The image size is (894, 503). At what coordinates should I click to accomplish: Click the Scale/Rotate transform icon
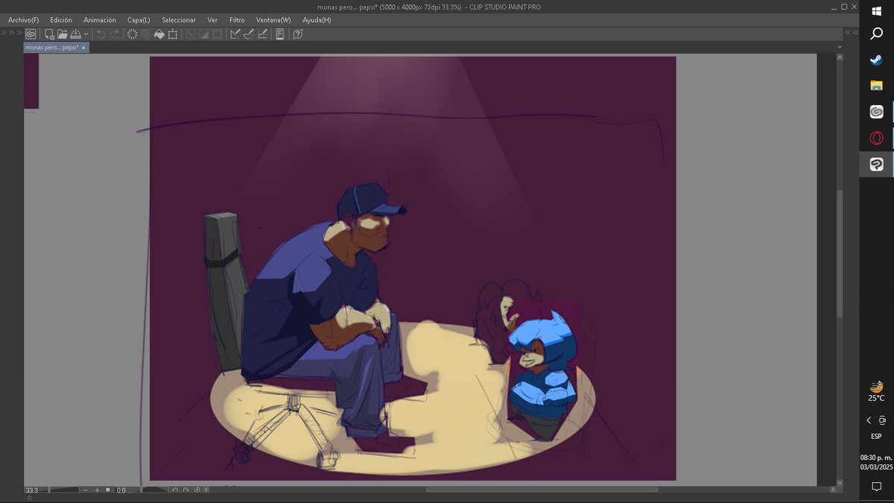coord(173,34)
